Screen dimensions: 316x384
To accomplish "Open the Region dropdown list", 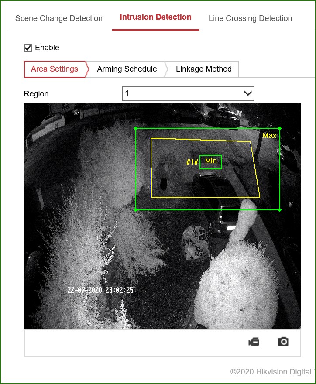I will [x=188, y=93].
